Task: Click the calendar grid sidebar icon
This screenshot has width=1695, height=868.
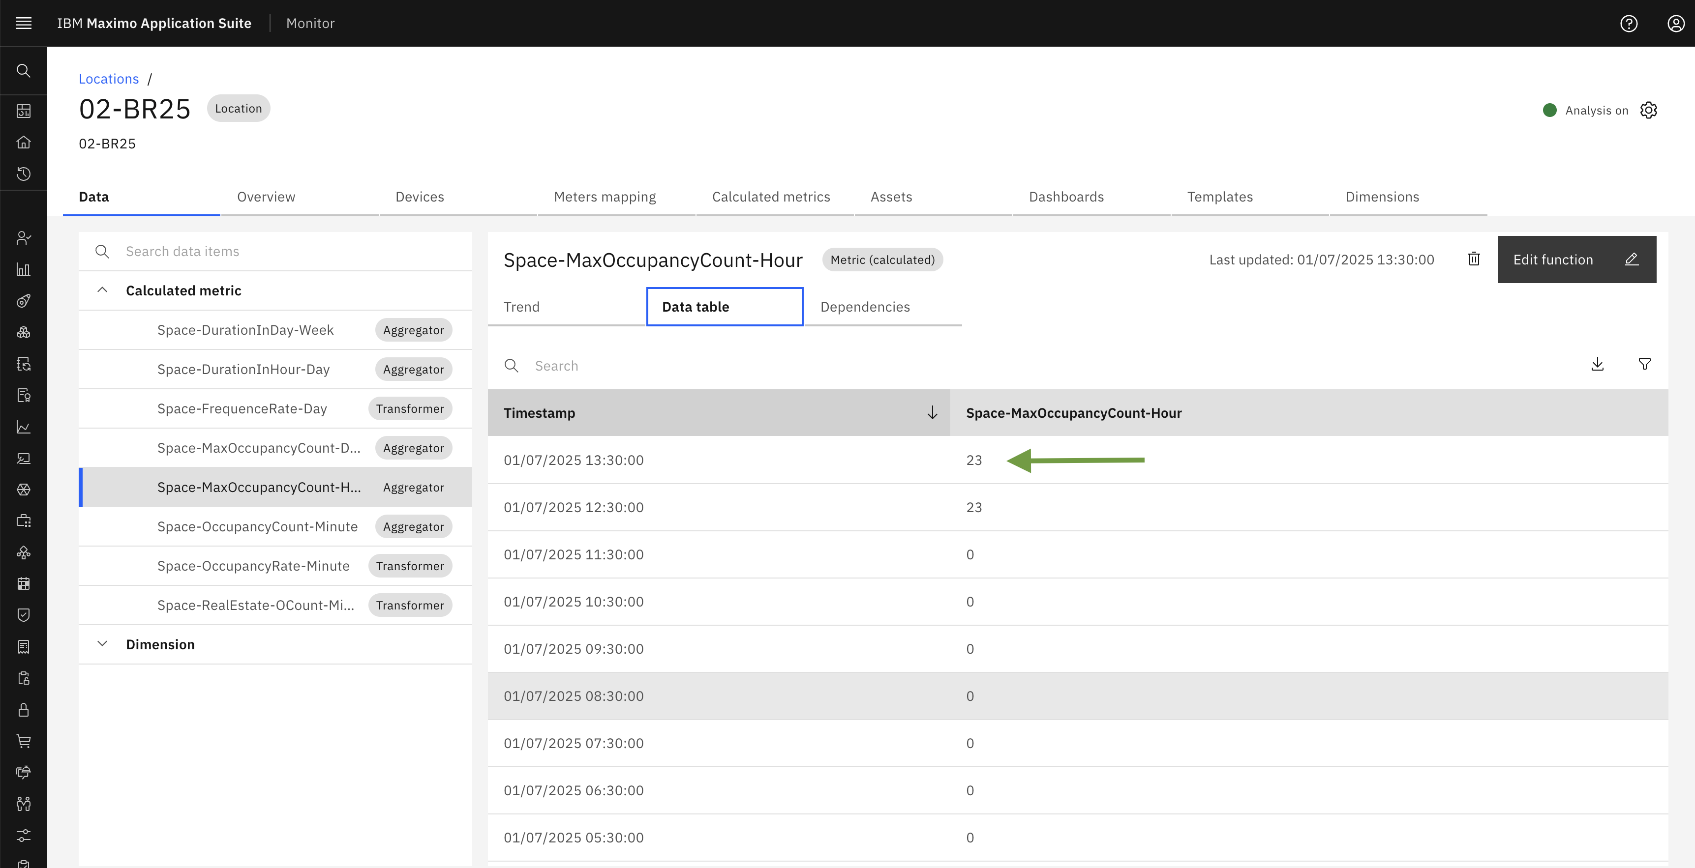Action: [x=24, y=584]
